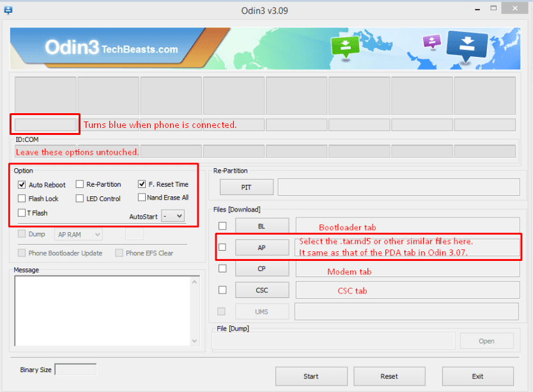Enable the Re-Partition checkbox
Image resolution: width=533 pixels, height=392 pixels.
click(x=80, y=184)
